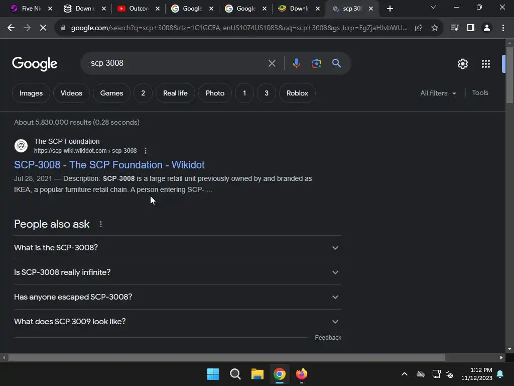This screenshot has width=514, height=386.
Task: Open more options for SCP Foundation result
Action: click(x=146, y=151)
